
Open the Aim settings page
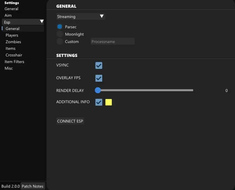pos(8,16)
